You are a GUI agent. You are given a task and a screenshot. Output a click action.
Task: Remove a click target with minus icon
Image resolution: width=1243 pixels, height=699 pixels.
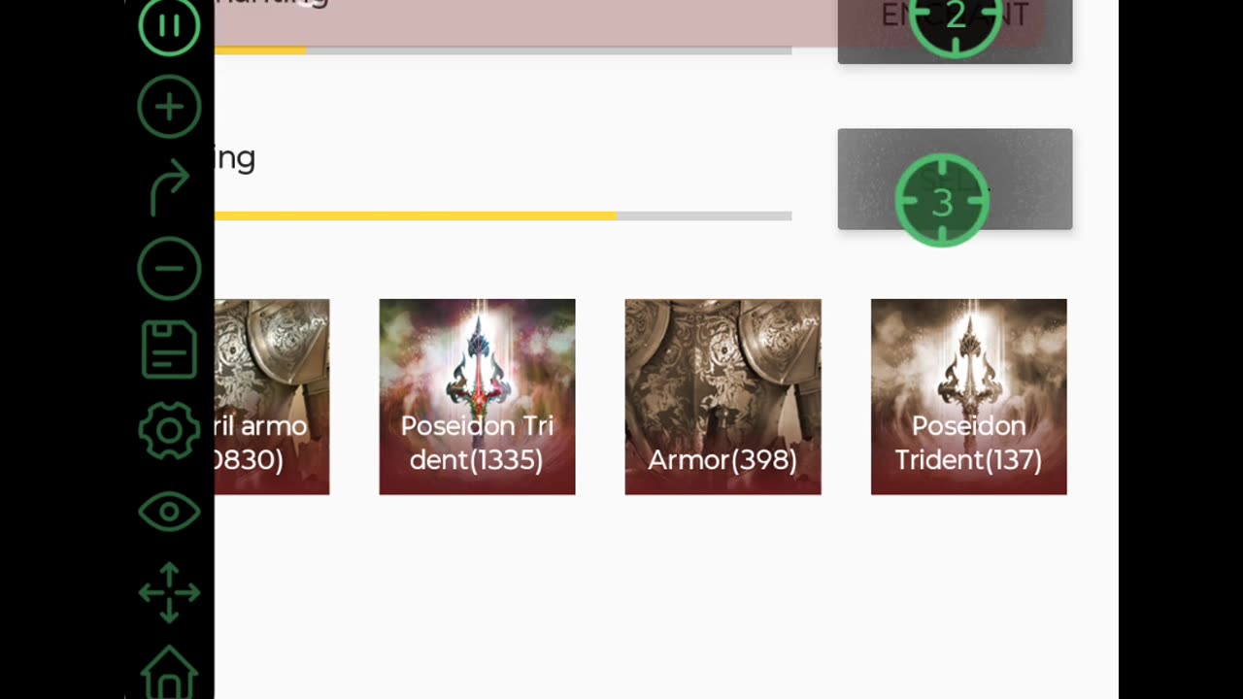[169, 268]
